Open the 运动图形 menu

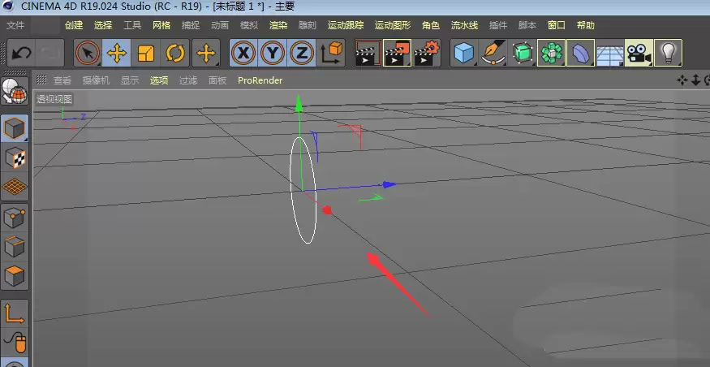392,25
